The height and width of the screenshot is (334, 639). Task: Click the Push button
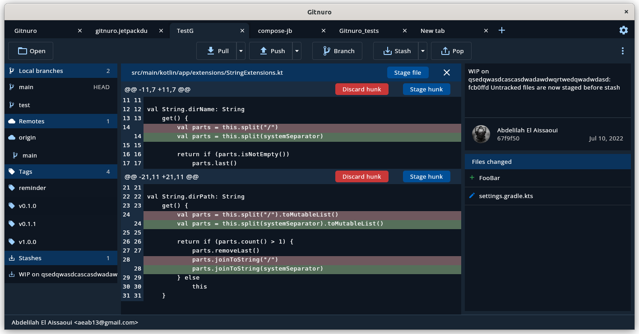click(x=271, y=51)
